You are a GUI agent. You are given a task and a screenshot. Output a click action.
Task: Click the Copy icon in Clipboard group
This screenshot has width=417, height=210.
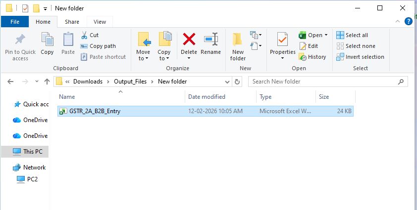click(x=48, y=40)
